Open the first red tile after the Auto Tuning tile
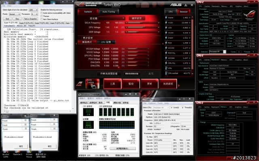This screenshot has width=259, height=161. pos(113,84)
